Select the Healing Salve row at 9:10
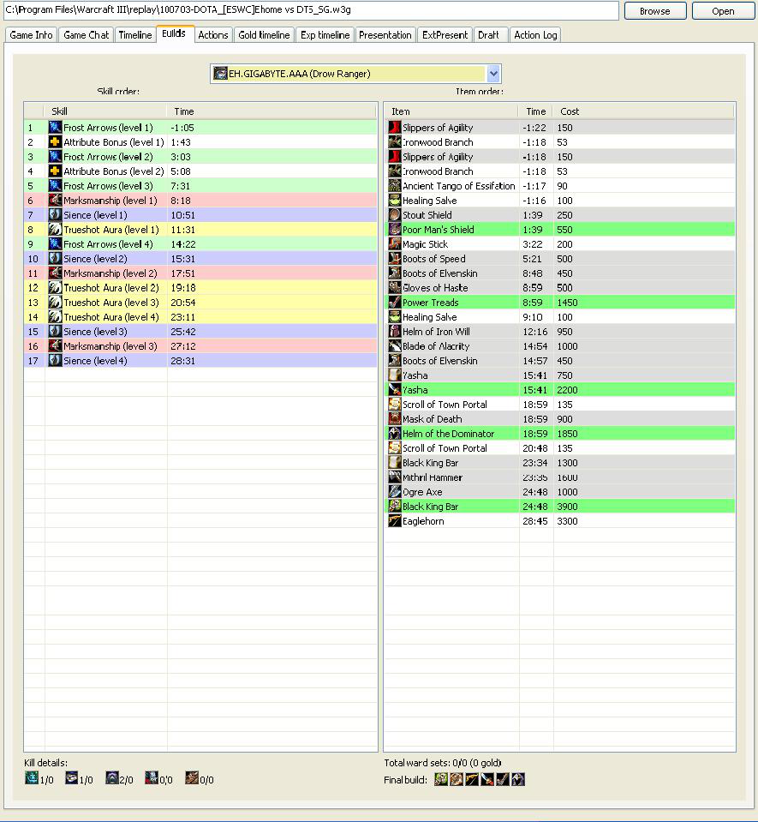This screenshot has height=822, width=758. tap(560, 317)
